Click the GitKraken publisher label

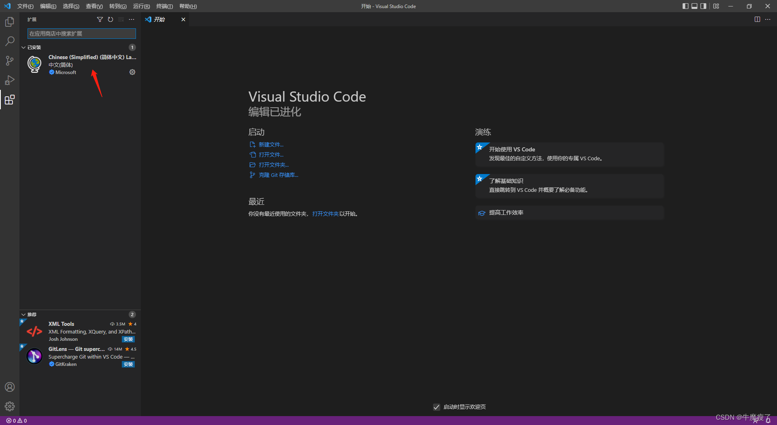[x=66, y=364]
